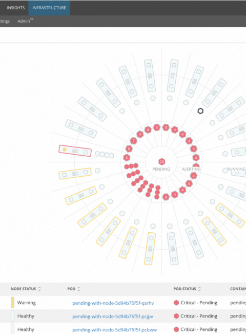Open the Infrastructure tab
The width and height of the screenshot is (246, 334).
(x=49, y=8)
